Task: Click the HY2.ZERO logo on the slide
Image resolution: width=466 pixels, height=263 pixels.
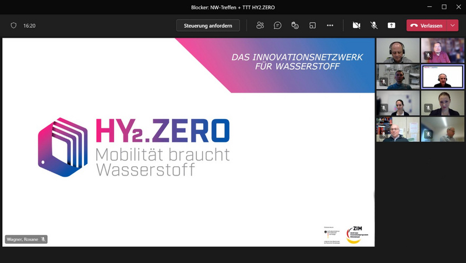Action: click(134, 148)
